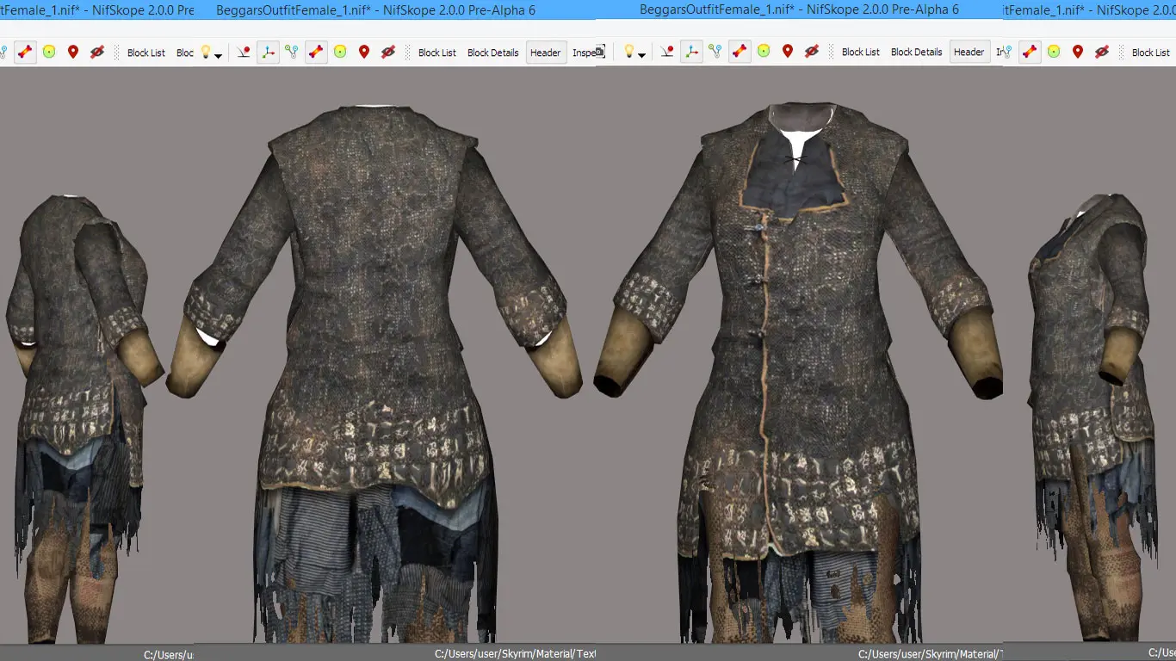The height and width of the screenshot is (661, 1176).
Task: Toggle the colored bone icon in back-view window
Action: (316, 53)
